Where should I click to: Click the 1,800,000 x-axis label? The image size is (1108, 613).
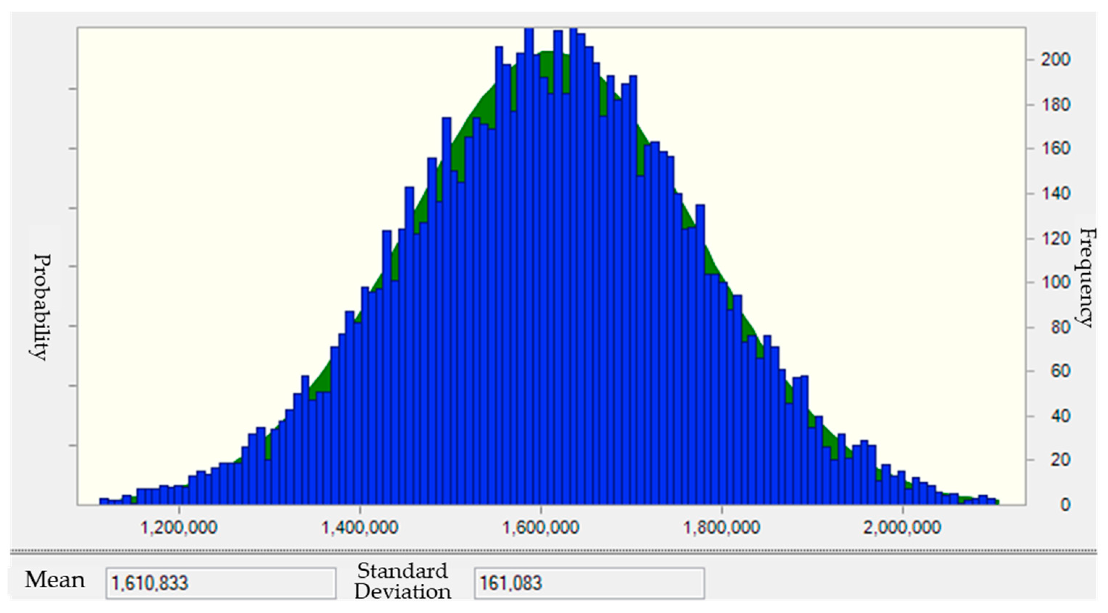point(722,527)
